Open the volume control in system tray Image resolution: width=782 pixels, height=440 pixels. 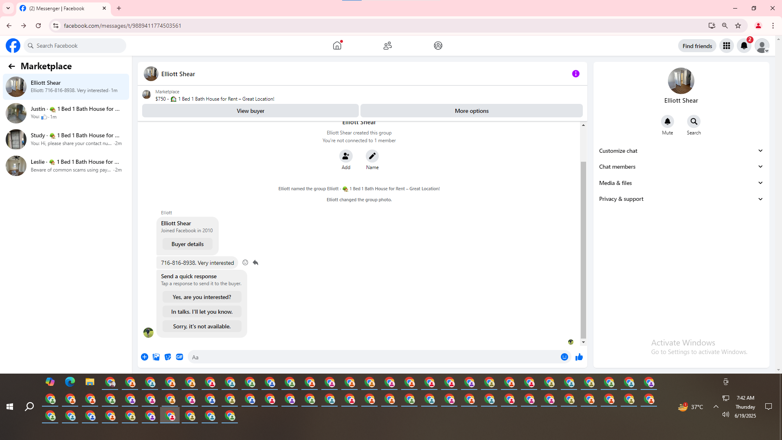[725, 415]
